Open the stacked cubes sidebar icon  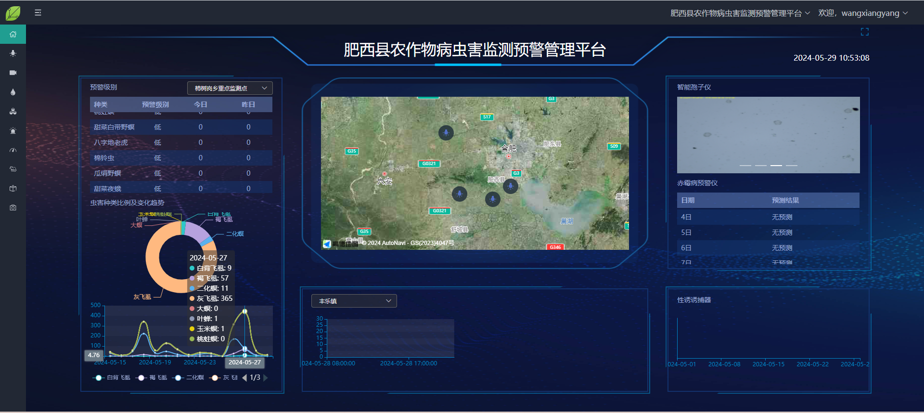(x=13, y=111)
